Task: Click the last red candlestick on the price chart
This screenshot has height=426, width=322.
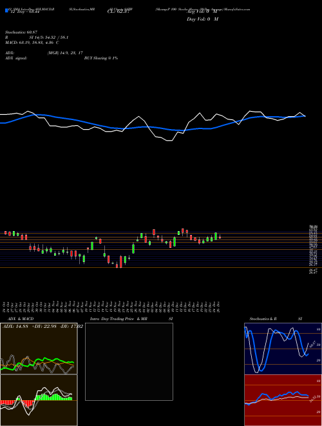Action: [x=220, y=237]
